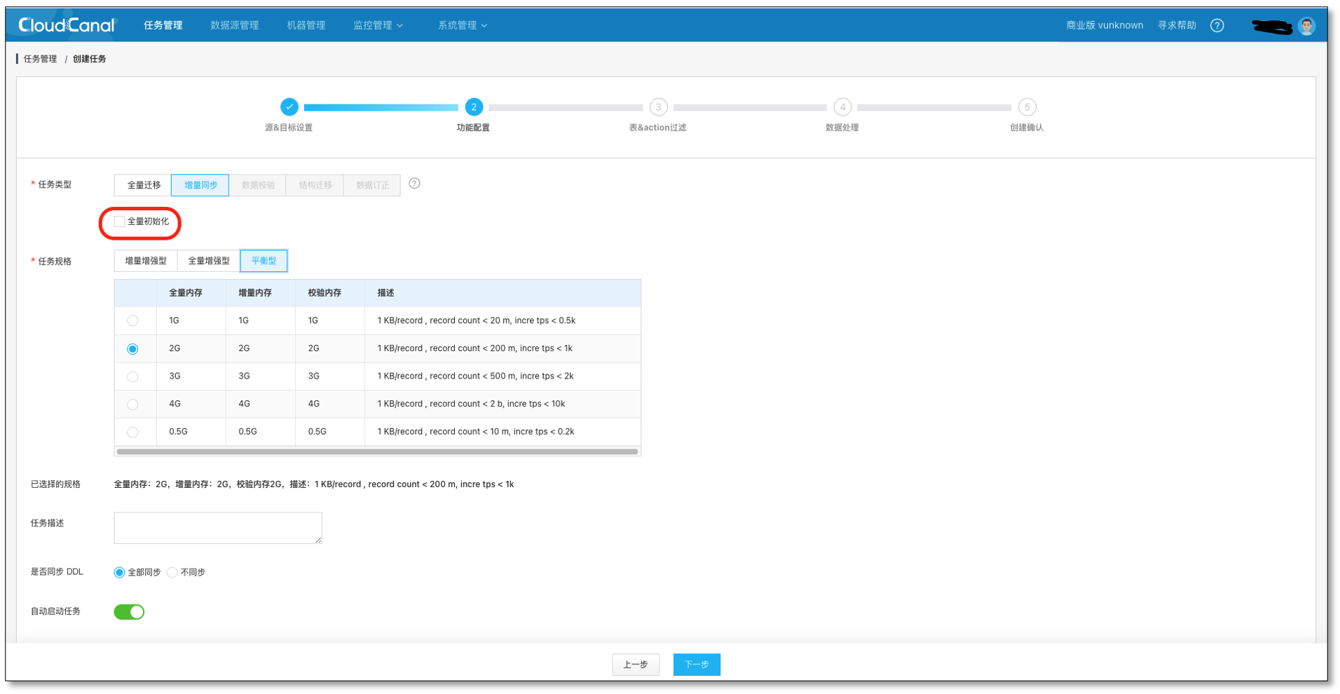Click the 下一步 button
Image resolution: width=1340 pixels, height=694 pixels.
(x=696, y=664)
